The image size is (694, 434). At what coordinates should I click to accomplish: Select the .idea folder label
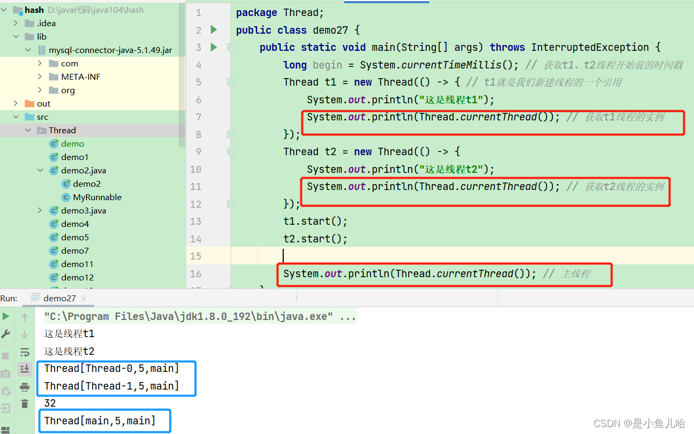[46, 23]
